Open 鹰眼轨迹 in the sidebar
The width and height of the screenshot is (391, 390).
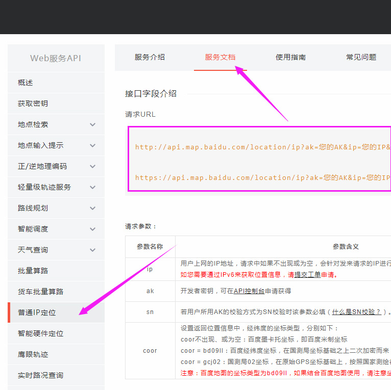(x=56, y=355)
